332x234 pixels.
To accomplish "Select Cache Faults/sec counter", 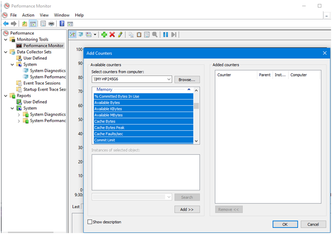I will [143, 134].
